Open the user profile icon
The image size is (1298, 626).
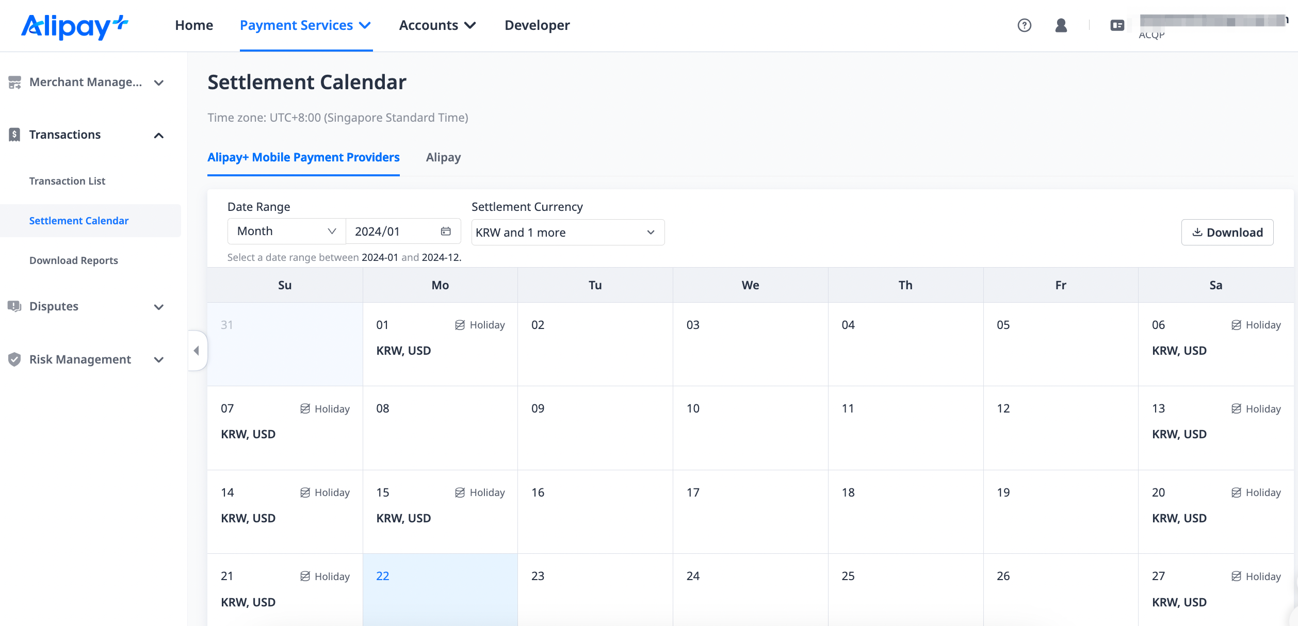1061,25
